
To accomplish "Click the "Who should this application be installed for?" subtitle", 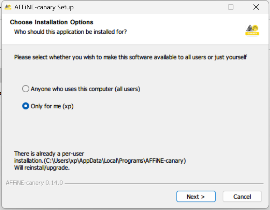I will 70,32.
